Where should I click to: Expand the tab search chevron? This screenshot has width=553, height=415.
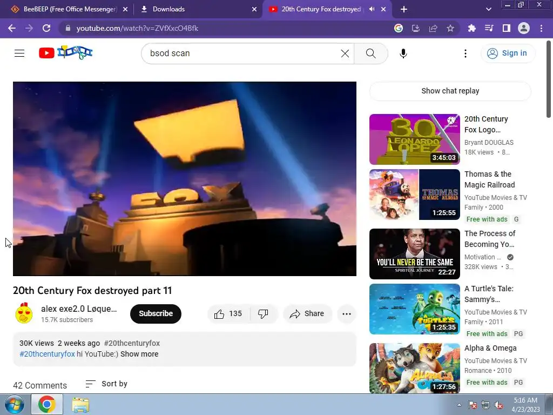(x=488, y=10)
